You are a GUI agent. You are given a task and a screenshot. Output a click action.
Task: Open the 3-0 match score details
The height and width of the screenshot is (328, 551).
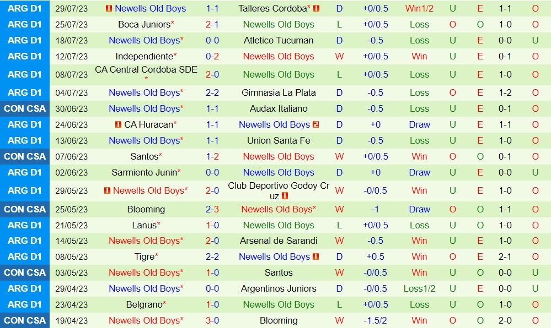tap(212, 321)
